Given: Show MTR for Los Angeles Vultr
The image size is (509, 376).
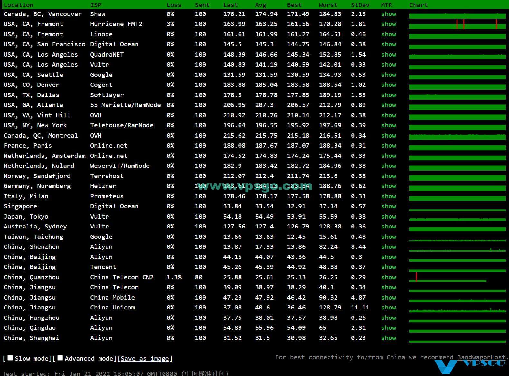Looking at the screenshot, I should click(389, 65).
